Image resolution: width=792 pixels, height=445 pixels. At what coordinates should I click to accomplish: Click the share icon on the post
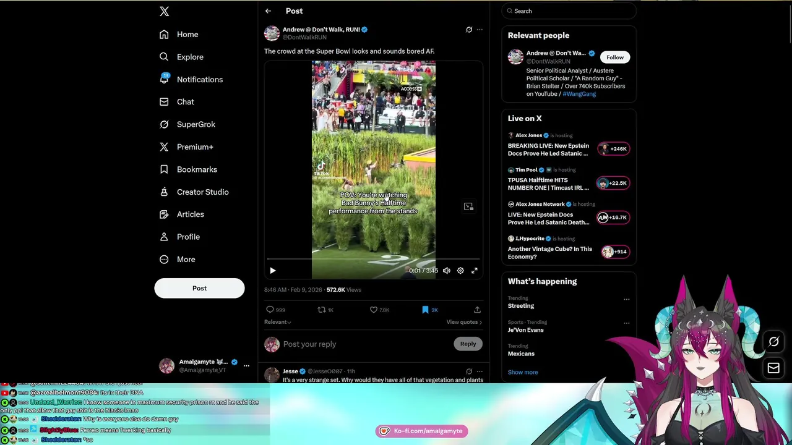pyautogui.click(x=477, y=310)
